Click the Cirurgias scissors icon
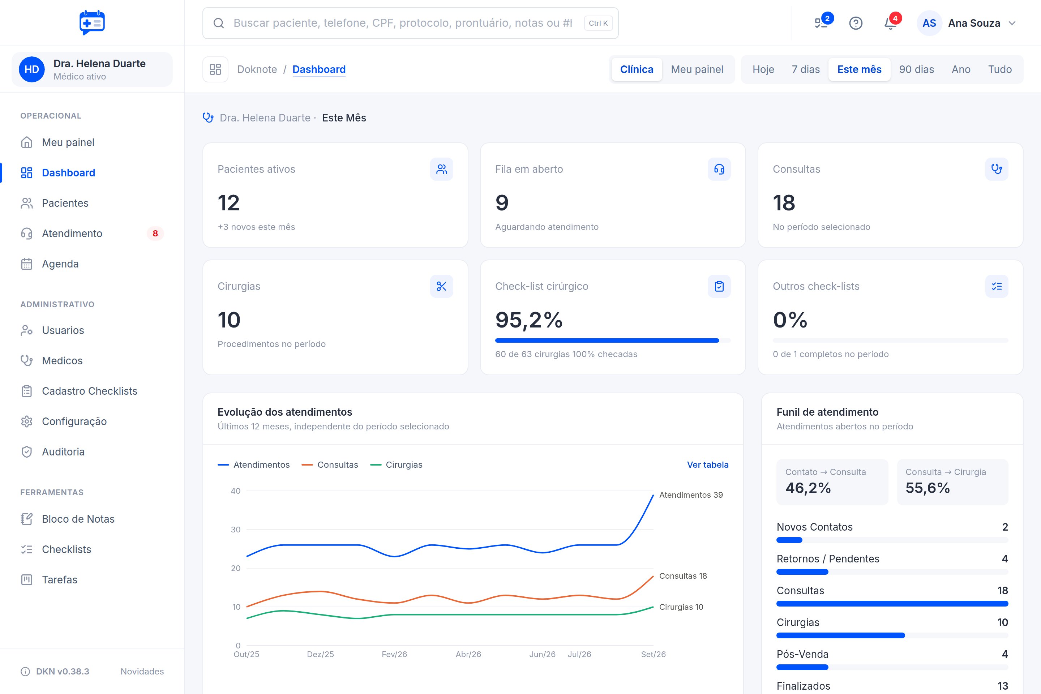Viewport: 1041px width, 694px height. [441, 286]
